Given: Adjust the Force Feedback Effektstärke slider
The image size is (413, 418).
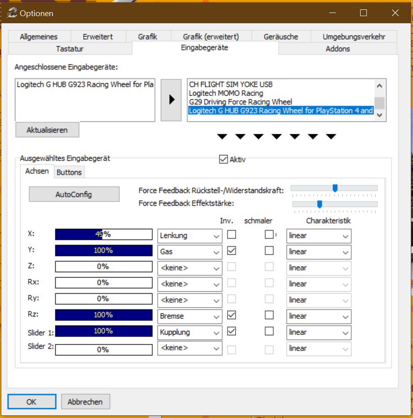Looking at the screenshot, I should [x=319, y=204].
